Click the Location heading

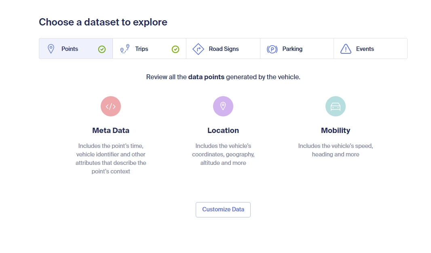pyautogui.click(x=223, y=131)
